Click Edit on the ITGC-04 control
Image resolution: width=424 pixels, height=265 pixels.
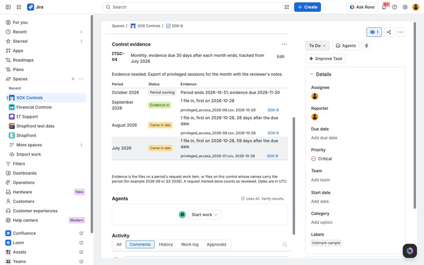(x=280, y=56)
